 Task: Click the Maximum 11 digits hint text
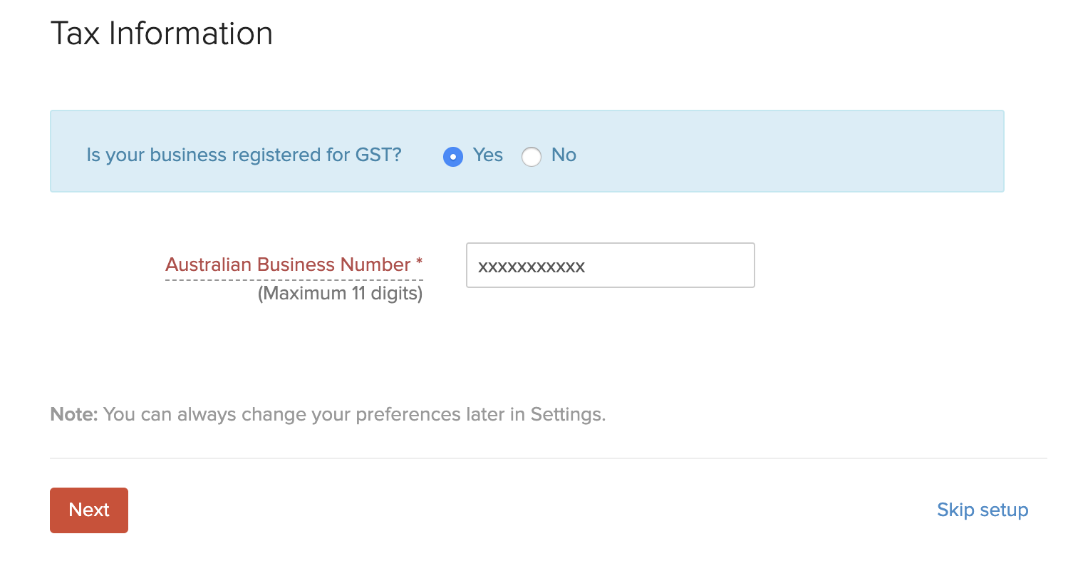340,292
